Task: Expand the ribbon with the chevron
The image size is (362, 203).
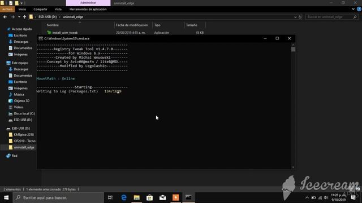Action: [353, 9]
